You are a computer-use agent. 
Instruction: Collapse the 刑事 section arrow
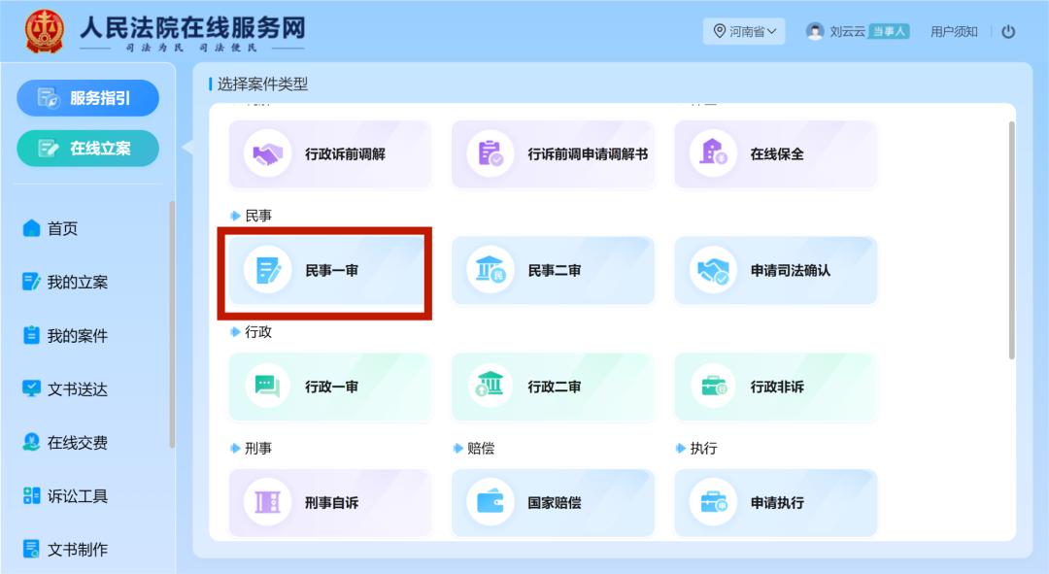coord(235,449)
